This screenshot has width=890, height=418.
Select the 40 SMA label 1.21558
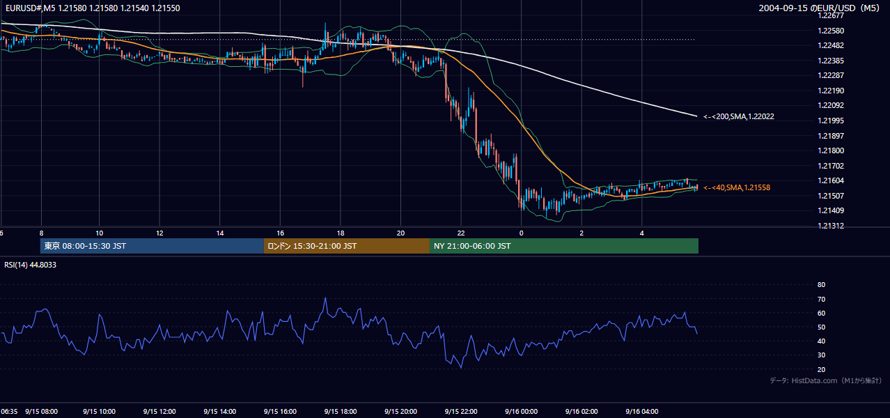737,188
